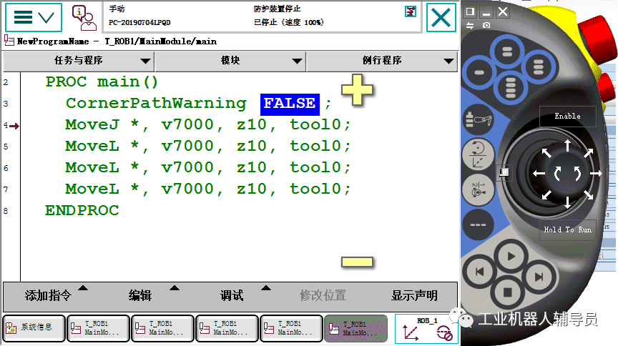Push joystick left arrow

tap(539, 174)
